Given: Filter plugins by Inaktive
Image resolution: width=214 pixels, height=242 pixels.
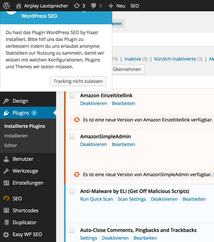Looking at the screenshot, I should click(x=133, y=59).
